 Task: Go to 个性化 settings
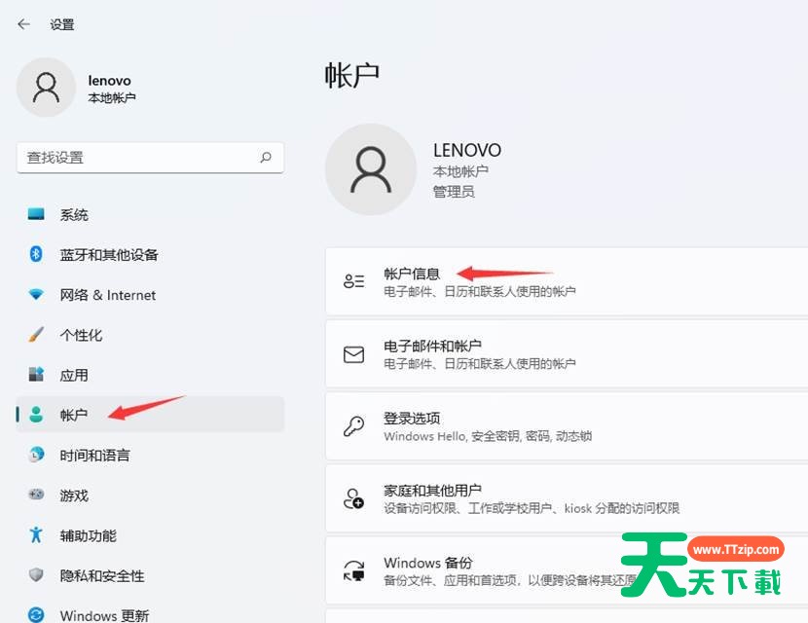pos(150,335)
